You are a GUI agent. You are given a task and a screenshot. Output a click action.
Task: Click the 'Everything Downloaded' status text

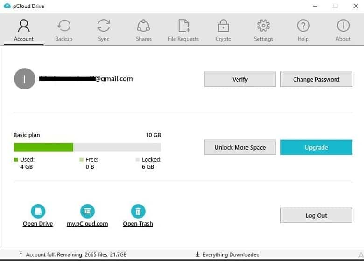[x=231, y=254]
